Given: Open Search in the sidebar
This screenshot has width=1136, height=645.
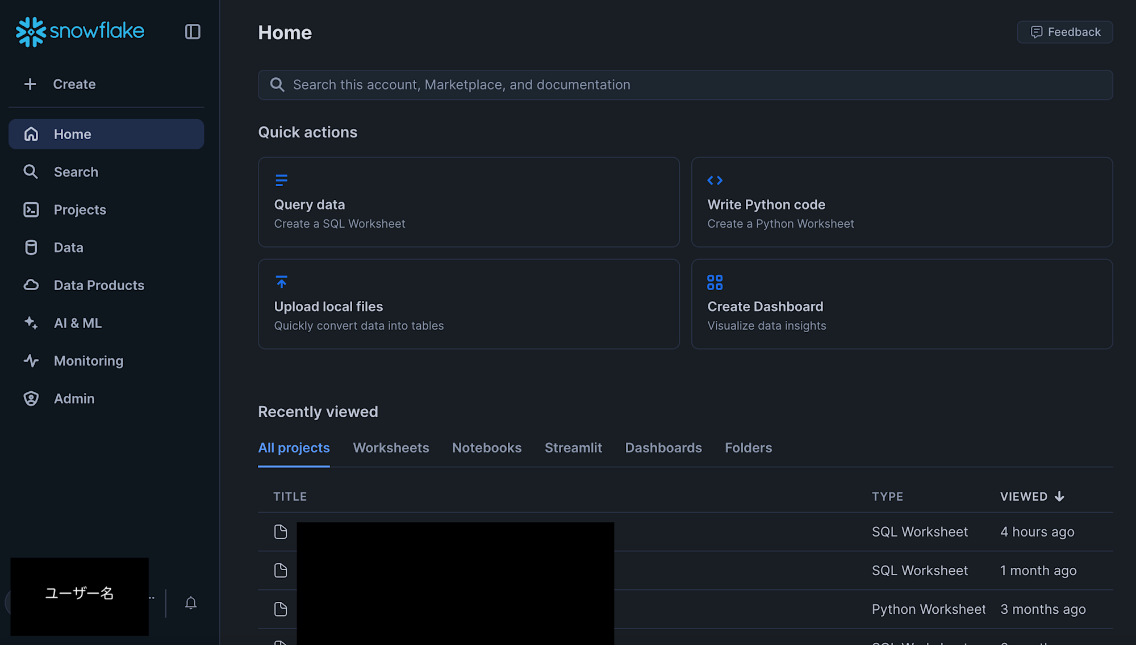Looking at the screenshot, I should (x=106, y=171).
